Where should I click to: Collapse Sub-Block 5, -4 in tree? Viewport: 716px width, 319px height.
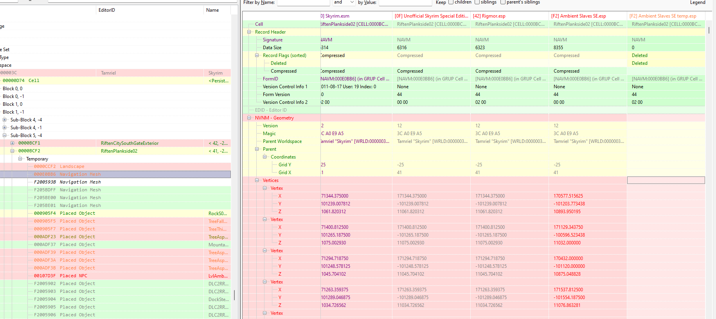click(x=5, y=135)
